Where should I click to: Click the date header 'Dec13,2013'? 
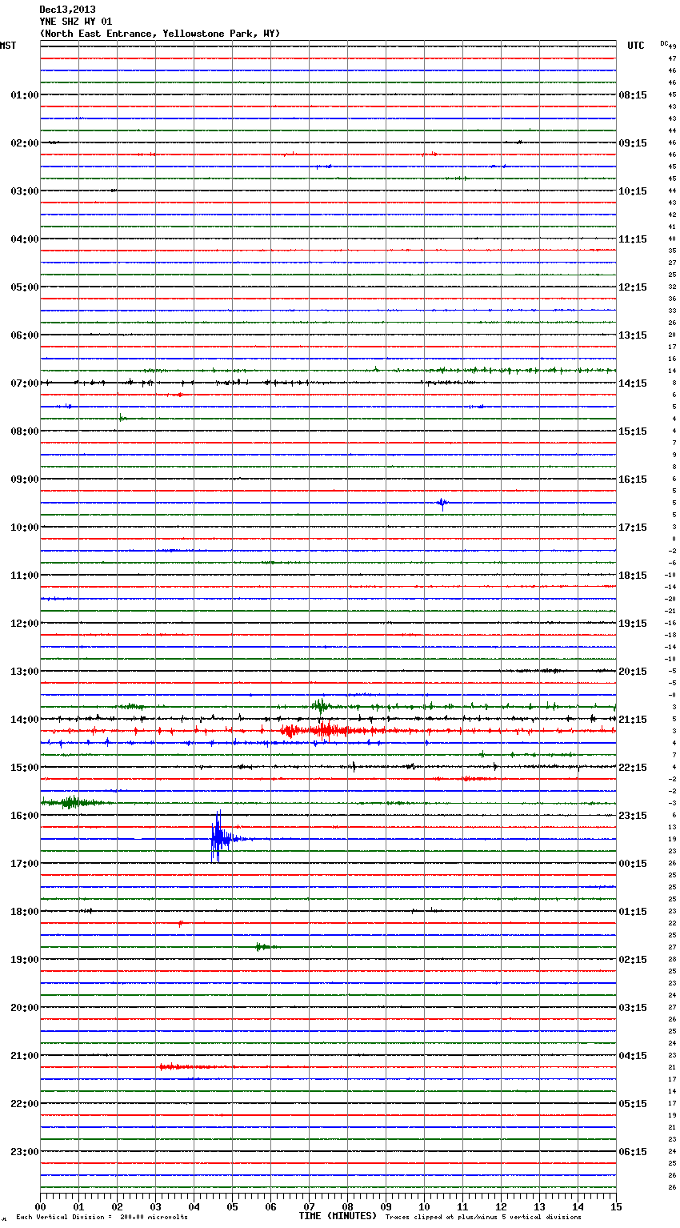click(67, 10)
